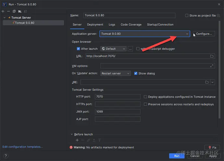Enable Preserve sessions across restarts and redeploys

145,104
